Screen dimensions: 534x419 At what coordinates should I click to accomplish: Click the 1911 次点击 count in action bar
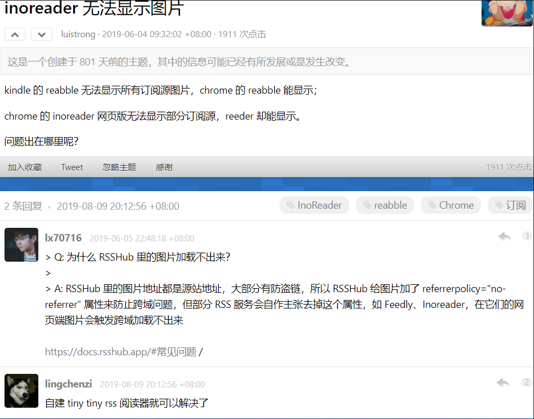(509, 167)
